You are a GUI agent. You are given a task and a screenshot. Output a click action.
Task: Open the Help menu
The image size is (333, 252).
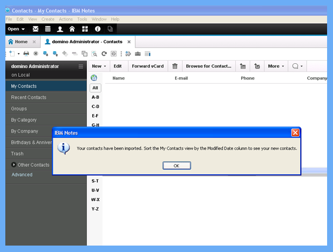click(x=115, y=19)
